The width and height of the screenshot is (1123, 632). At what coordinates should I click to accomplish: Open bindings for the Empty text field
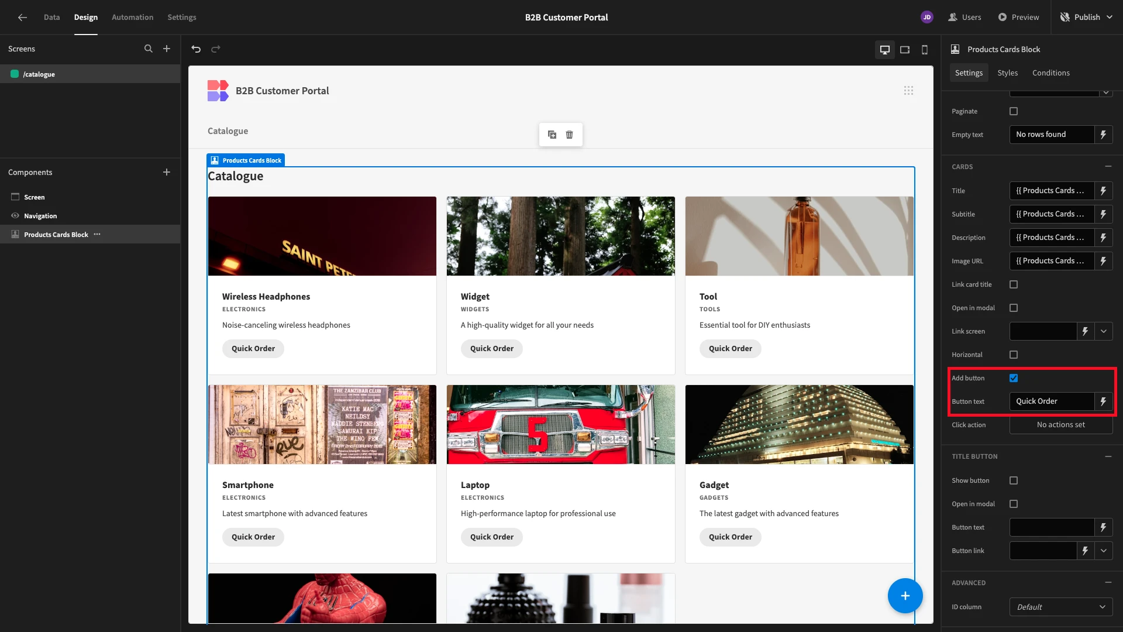pos(1103,135)
